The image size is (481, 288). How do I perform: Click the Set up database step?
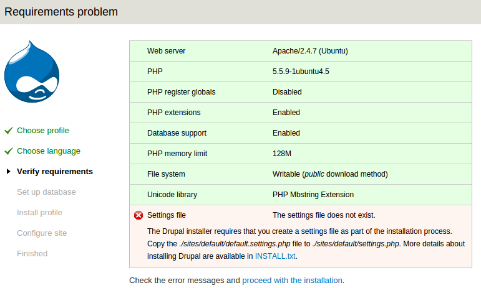point(46,192)
